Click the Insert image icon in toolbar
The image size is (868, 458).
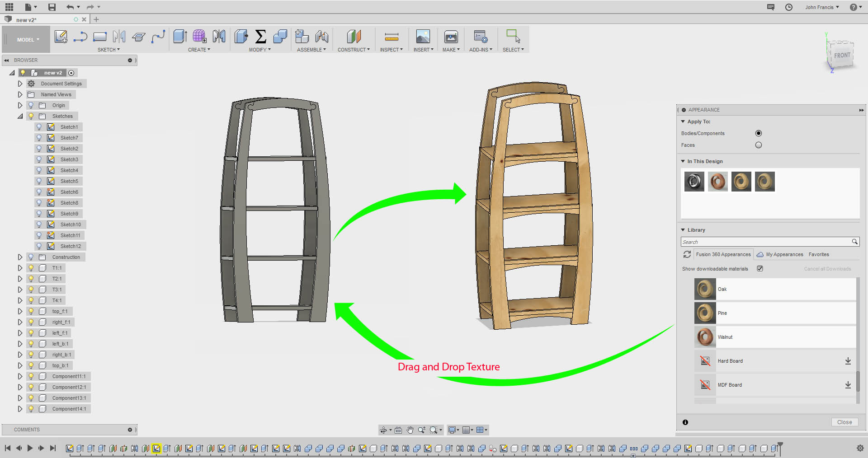423,37
